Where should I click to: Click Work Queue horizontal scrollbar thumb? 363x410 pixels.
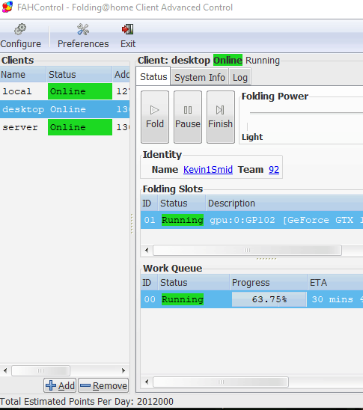[221, 382]
